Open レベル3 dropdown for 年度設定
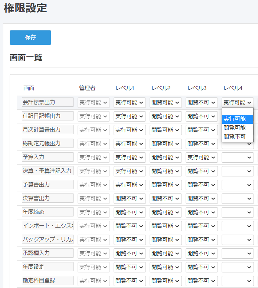Image resolution: width=258 pixels, height=288 pixels. tap(202, 267)
